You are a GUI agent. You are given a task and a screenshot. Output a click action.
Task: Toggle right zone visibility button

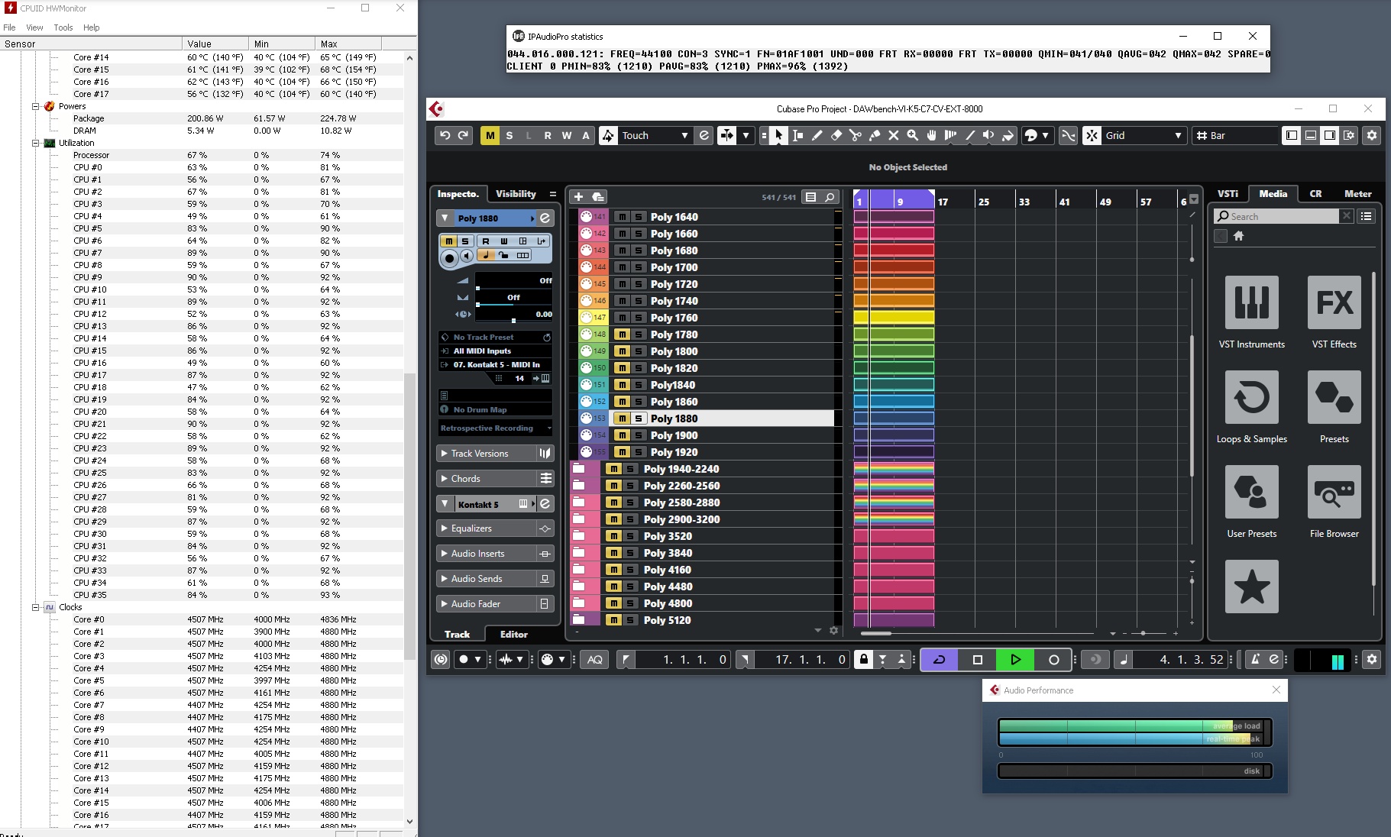[1330, 135]
